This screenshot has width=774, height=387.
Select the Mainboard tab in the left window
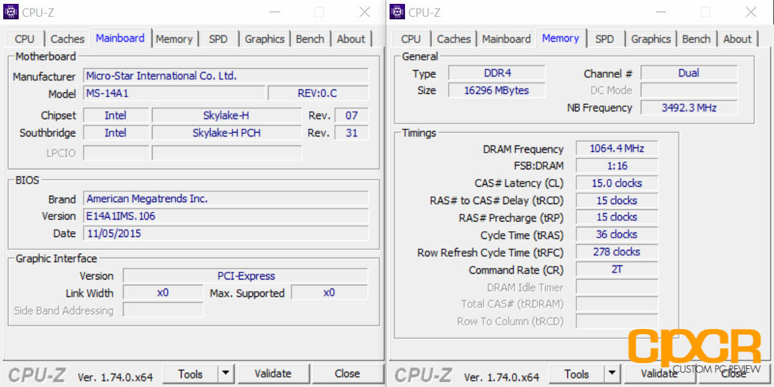coord(120,38)
